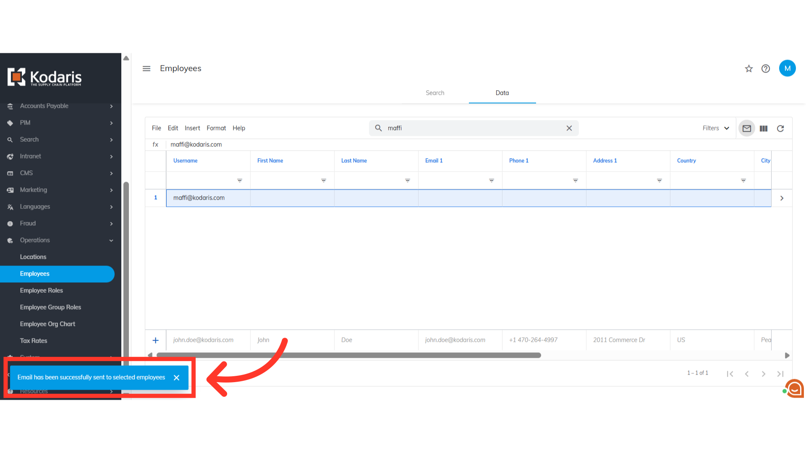Click the refresh table icon

pyautogui.click(x=780, y=128)
